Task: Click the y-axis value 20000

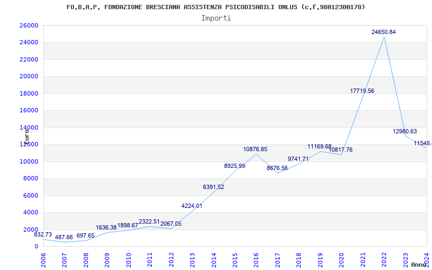Action: (29, 77)
